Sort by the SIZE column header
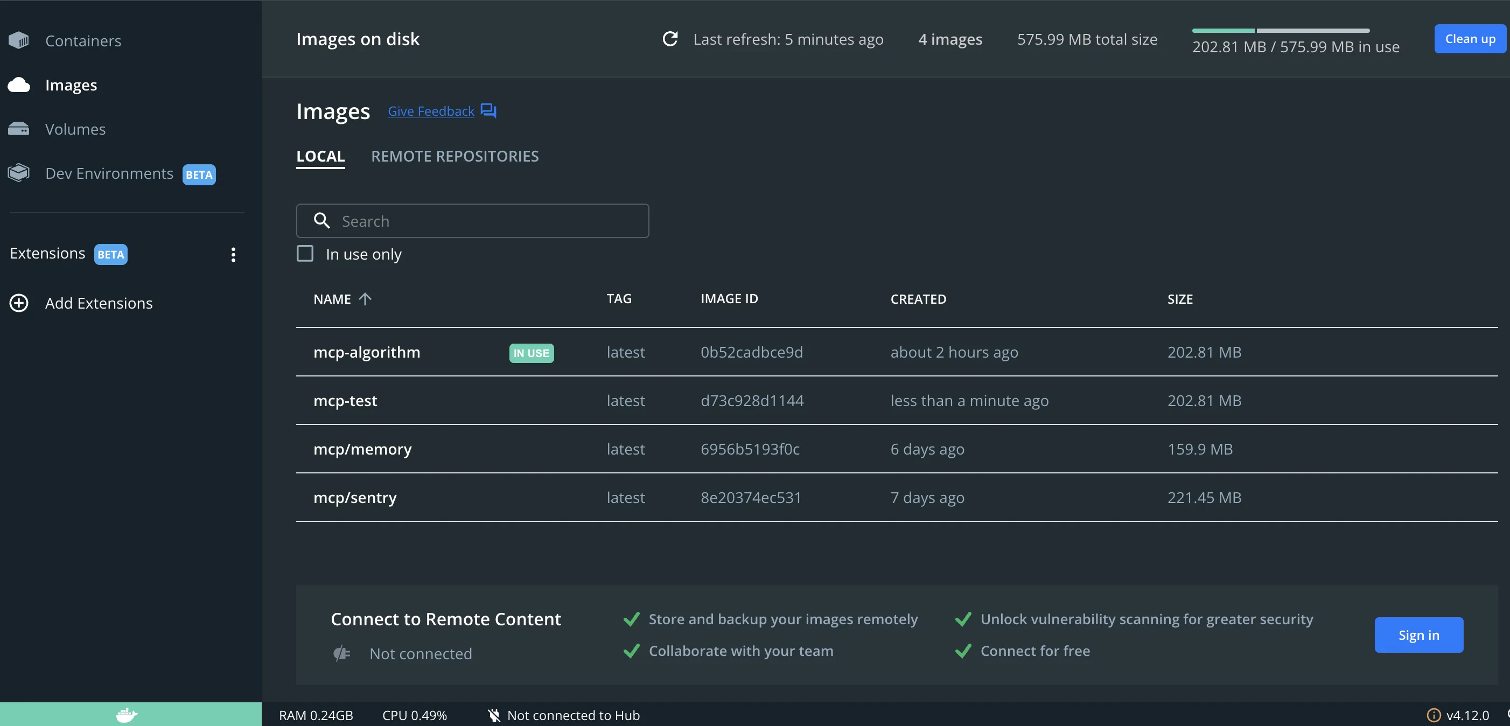 pyautogui.click(x=1180, y=299)
